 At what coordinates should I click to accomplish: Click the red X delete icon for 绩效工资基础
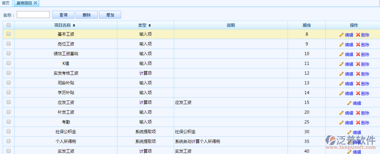358,54
